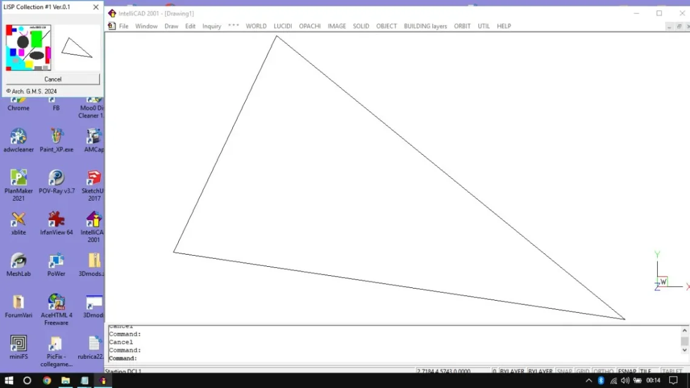The height and width of the screenshot is (388, 690).
Task: Open the xblite desktop icon
Action: (18, 223)
